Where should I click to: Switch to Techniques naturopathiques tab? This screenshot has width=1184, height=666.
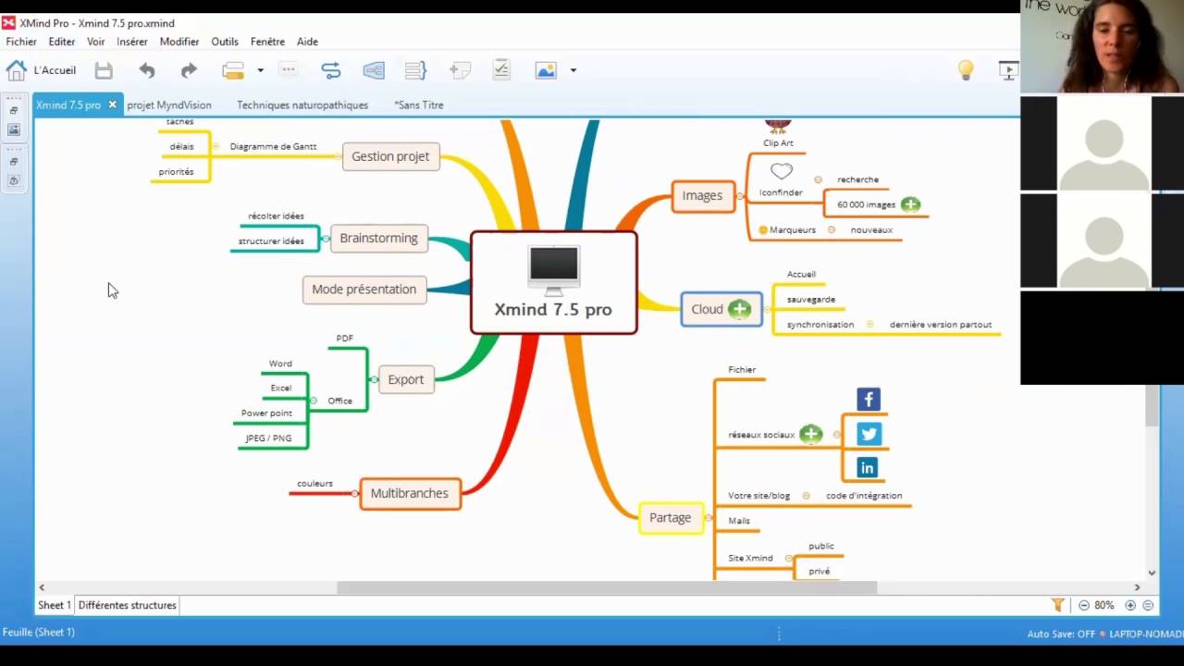click(x=302, y=105)
